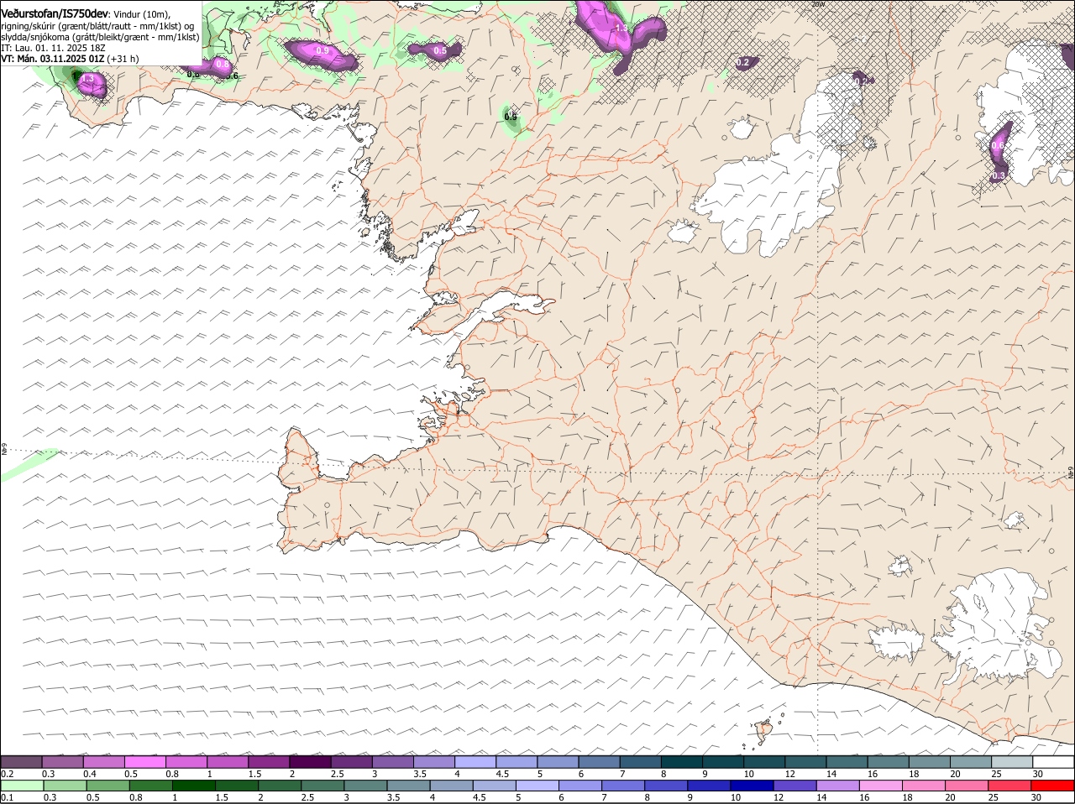
Task: Pick the 0.2 swatch in the purple legend row
Action: (x=21, y=762)
